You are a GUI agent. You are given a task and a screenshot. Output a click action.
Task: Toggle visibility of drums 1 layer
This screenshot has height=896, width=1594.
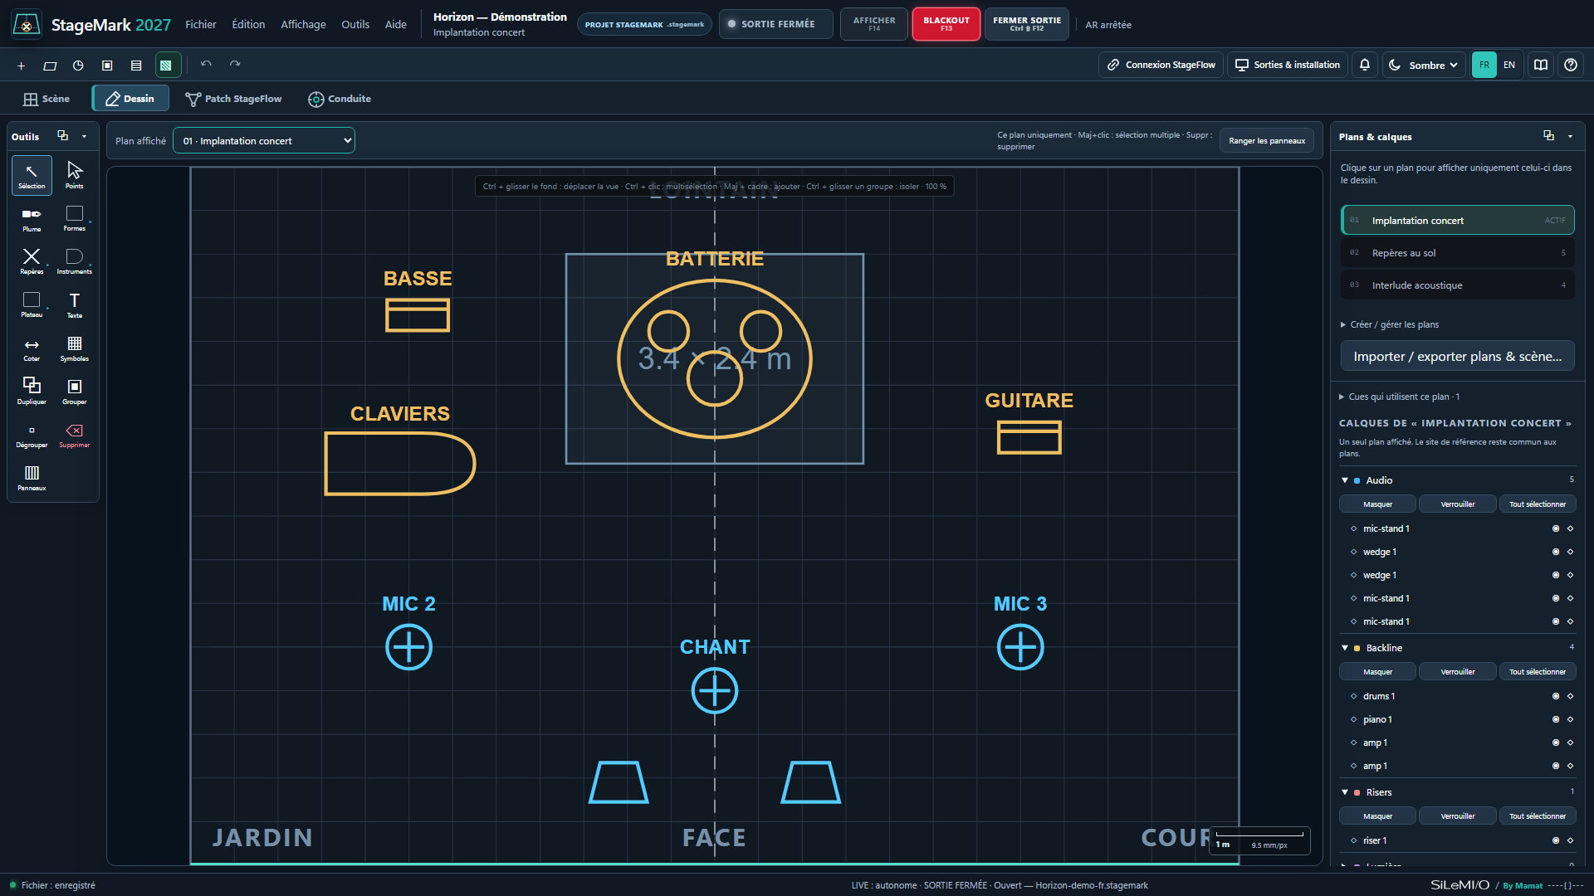[1556, 696]
